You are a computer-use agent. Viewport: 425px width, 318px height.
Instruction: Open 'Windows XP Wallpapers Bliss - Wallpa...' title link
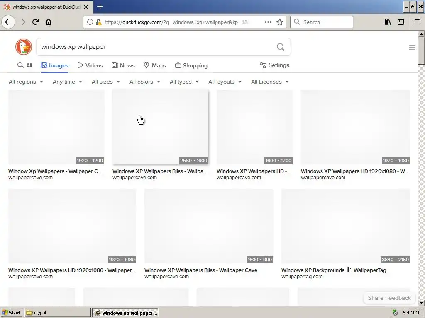pyautogui.click(x=160, y=171)
